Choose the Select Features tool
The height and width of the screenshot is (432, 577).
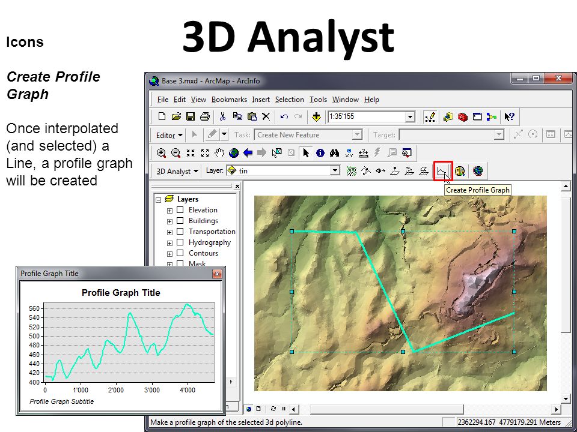276,153
